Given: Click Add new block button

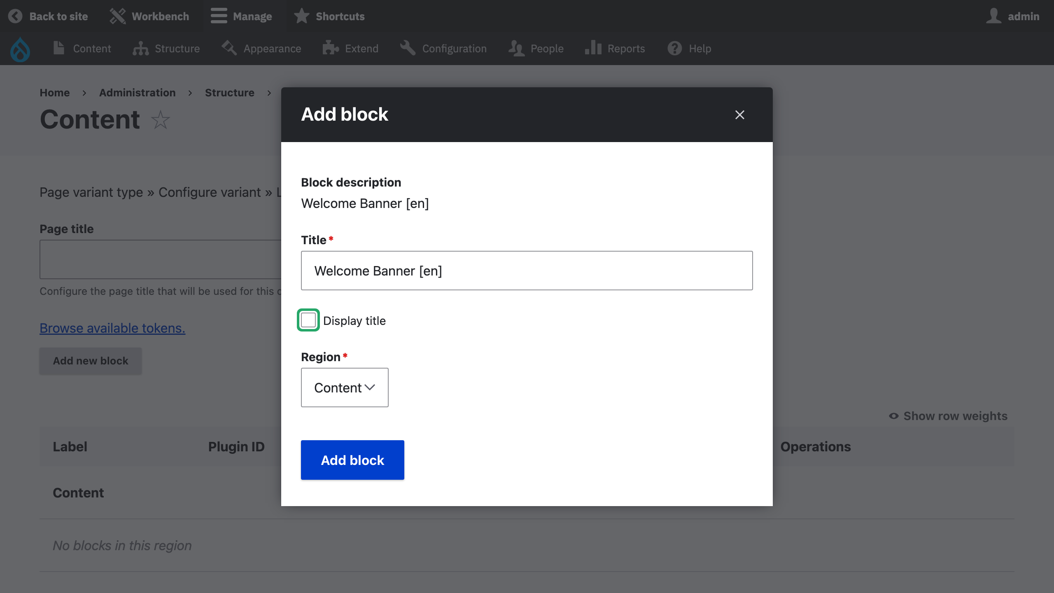Looking at the screenshot, I should point(90,361).
